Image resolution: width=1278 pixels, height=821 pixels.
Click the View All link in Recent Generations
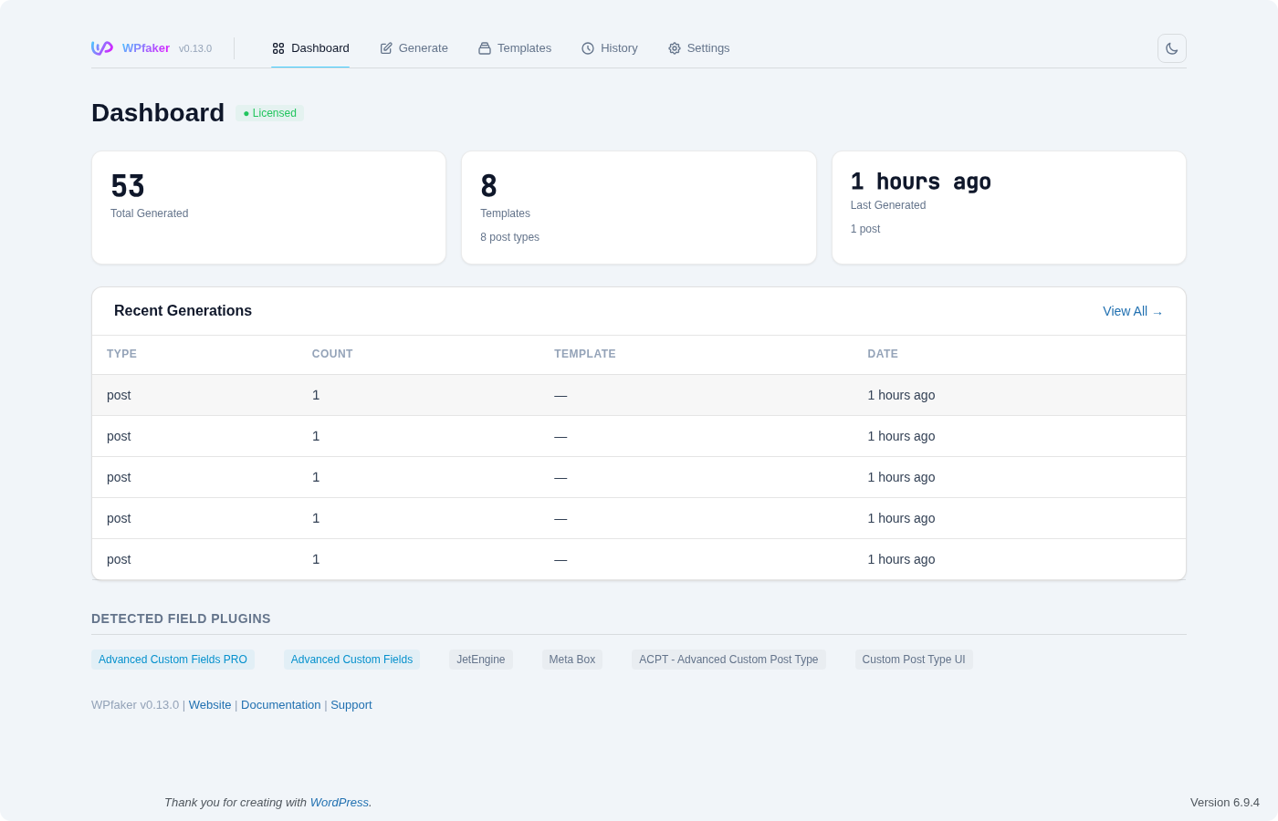click(1125, 311)
